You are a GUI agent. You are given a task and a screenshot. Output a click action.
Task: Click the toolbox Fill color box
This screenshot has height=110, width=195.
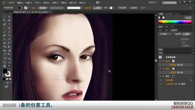[x=5, y=71]
